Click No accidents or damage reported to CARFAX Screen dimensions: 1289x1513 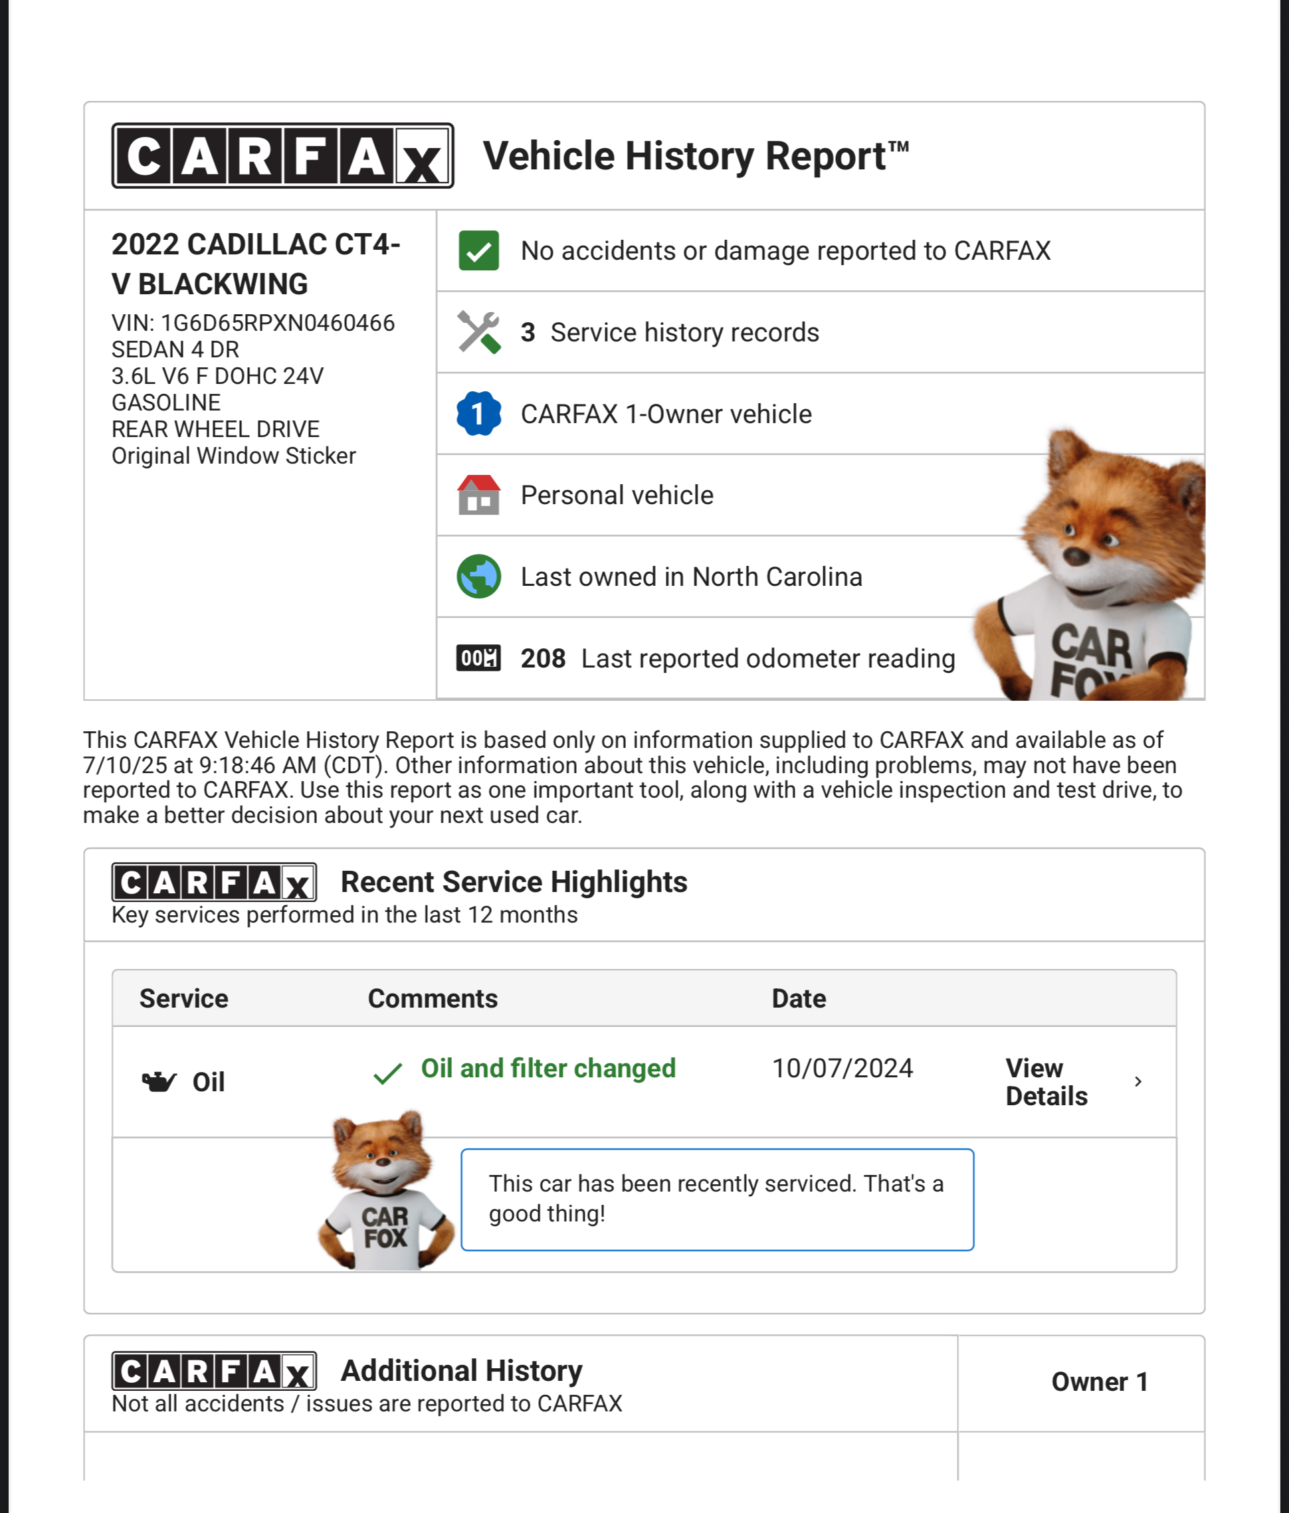[785, 250]
